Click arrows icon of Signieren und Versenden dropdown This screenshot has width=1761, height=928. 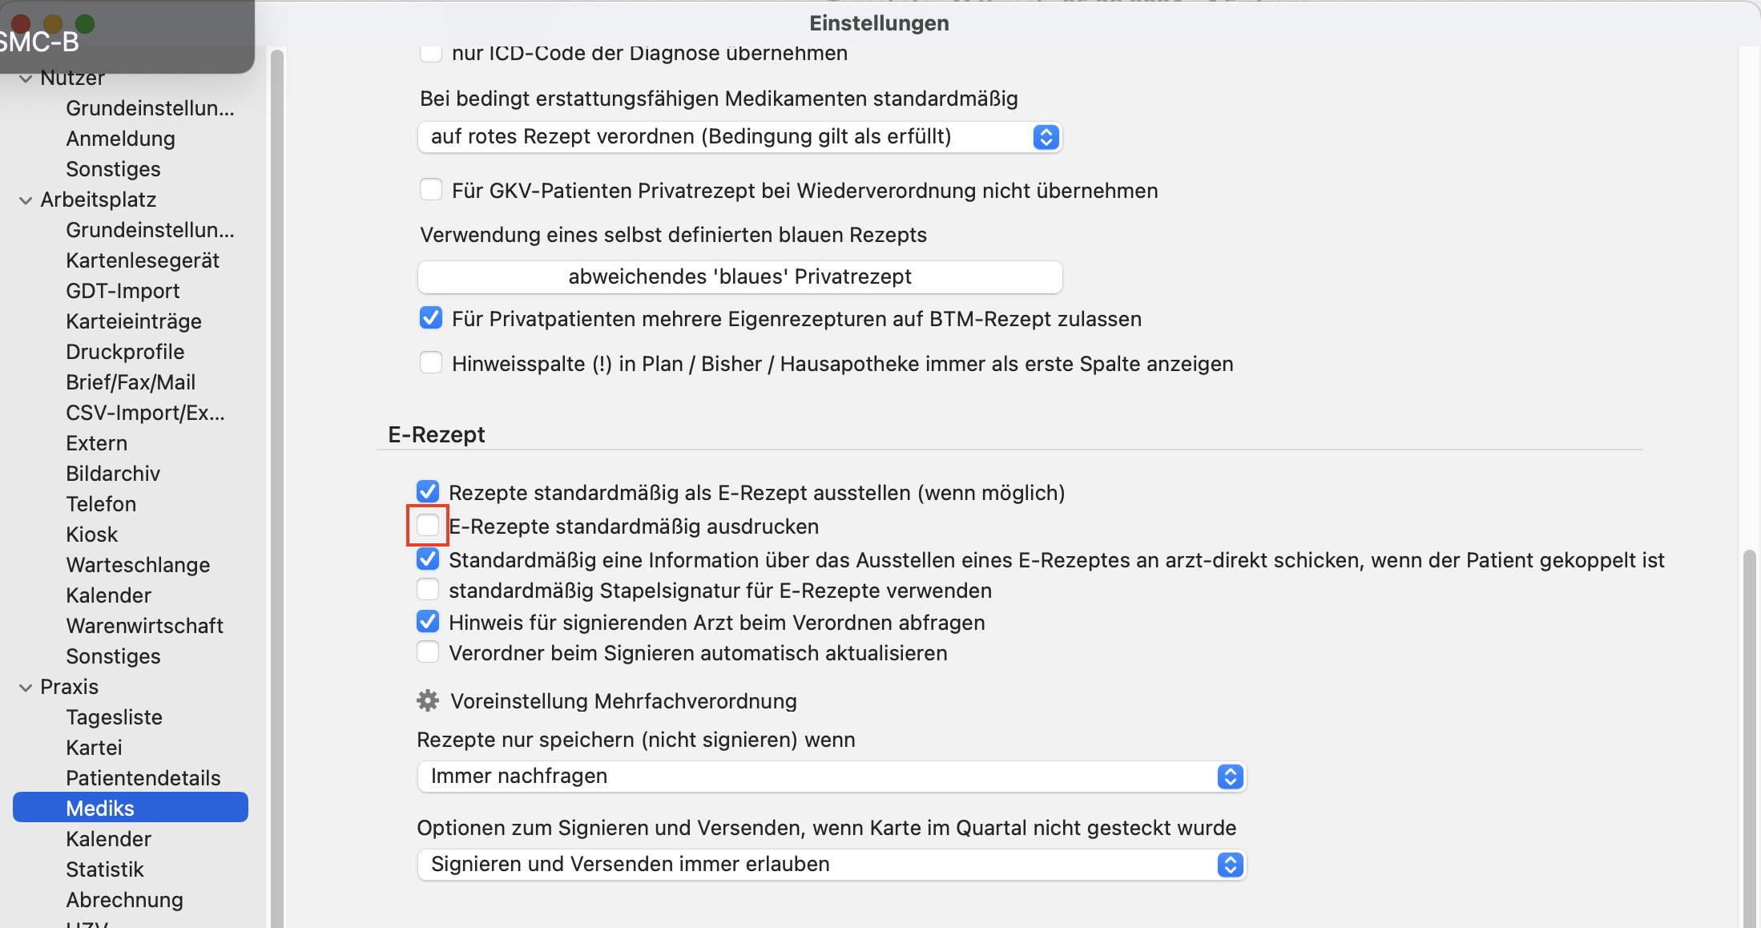pyautogui.click(x=1230, y=865)
